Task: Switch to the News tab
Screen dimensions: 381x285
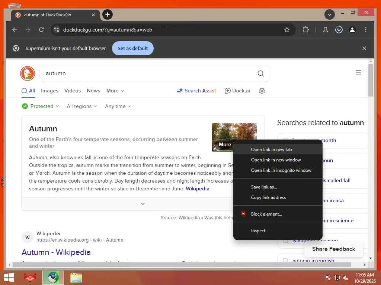Action: click(x=93, y=91)
